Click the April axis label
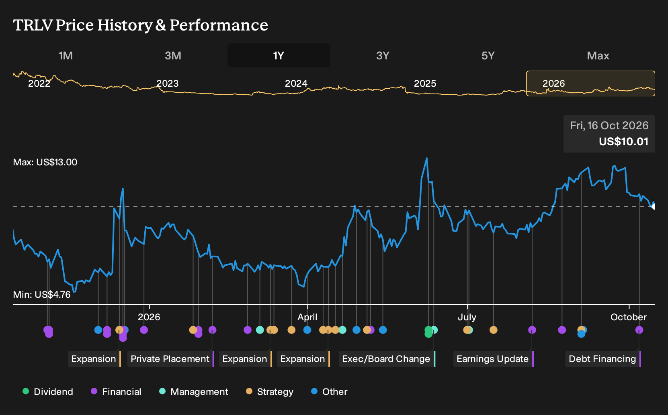668x415 pixels. [307, 317]
